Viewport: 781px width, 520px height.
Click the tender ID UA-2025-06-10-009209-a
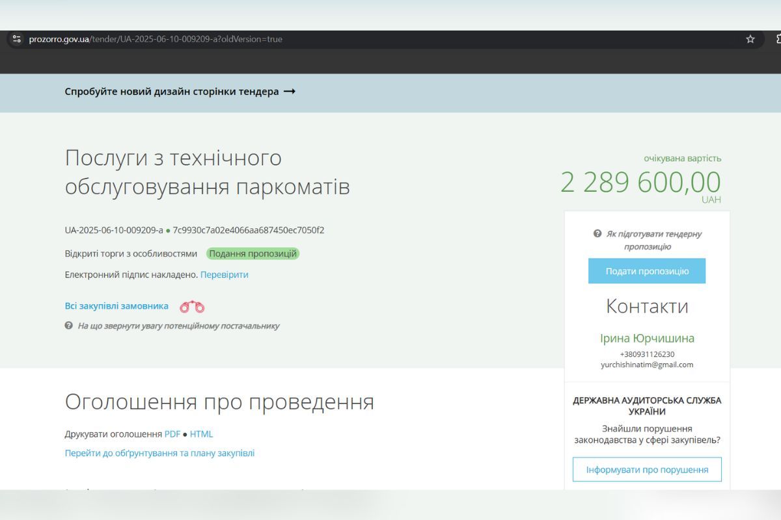pyautogui.click(x=113, y=230)
